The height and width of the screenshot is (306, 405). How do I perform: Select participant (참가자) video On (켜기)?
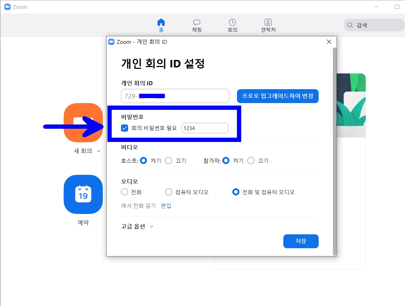(226, 160)
